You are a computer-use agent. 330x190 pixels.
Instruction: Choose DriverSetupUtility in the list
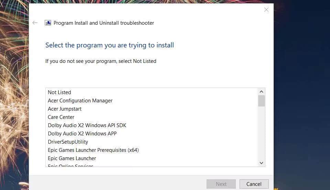click(68, 142)
